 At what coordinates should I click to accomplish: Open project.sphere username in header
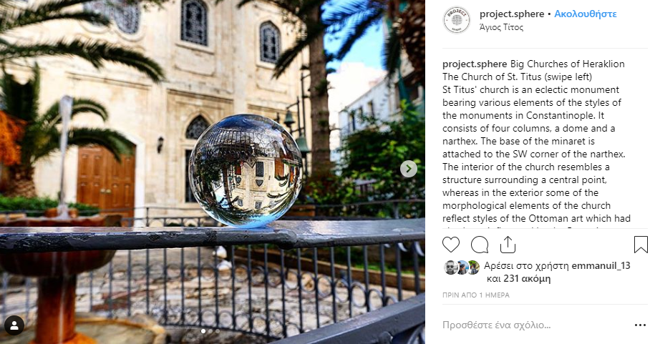512,14
